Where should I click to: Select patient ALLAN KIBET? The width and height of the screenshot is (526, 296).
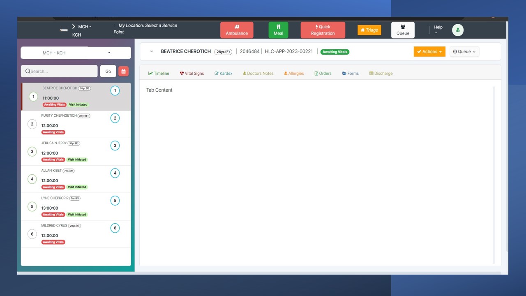[76, 179]
